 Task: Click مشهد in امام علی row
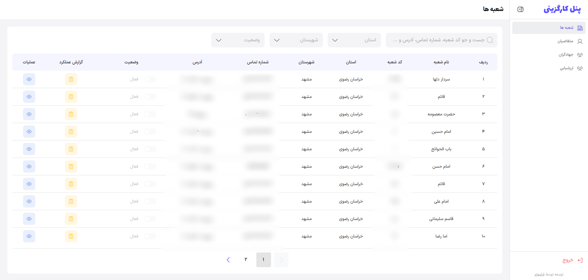307,201
